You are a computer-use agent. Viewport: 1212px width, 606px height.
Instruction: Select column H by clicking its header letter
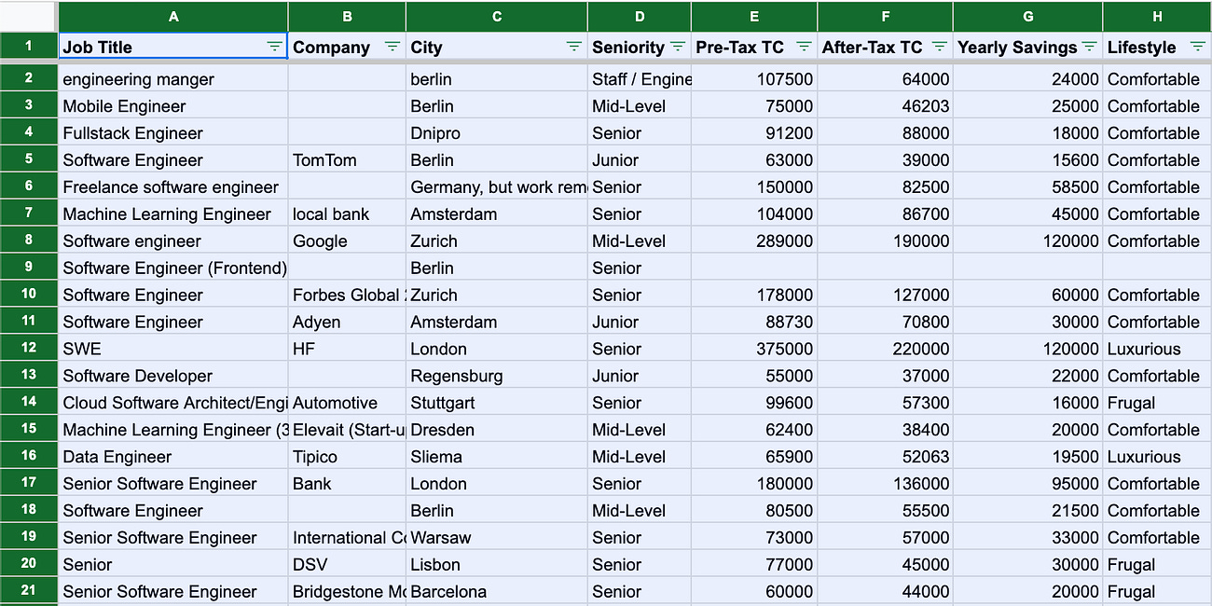pos(1157,16)
